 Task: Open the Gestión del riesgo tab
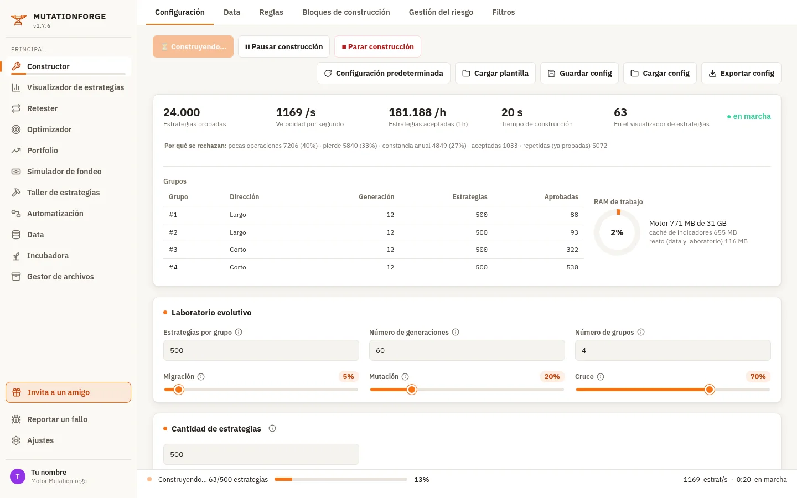[441, 12]
